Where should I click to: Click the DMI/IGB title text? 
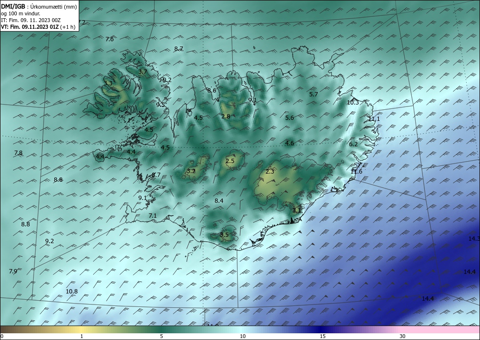click(13, 6)
